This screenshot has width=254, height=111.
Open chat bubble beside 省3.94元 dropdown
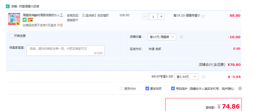[204, 77]
